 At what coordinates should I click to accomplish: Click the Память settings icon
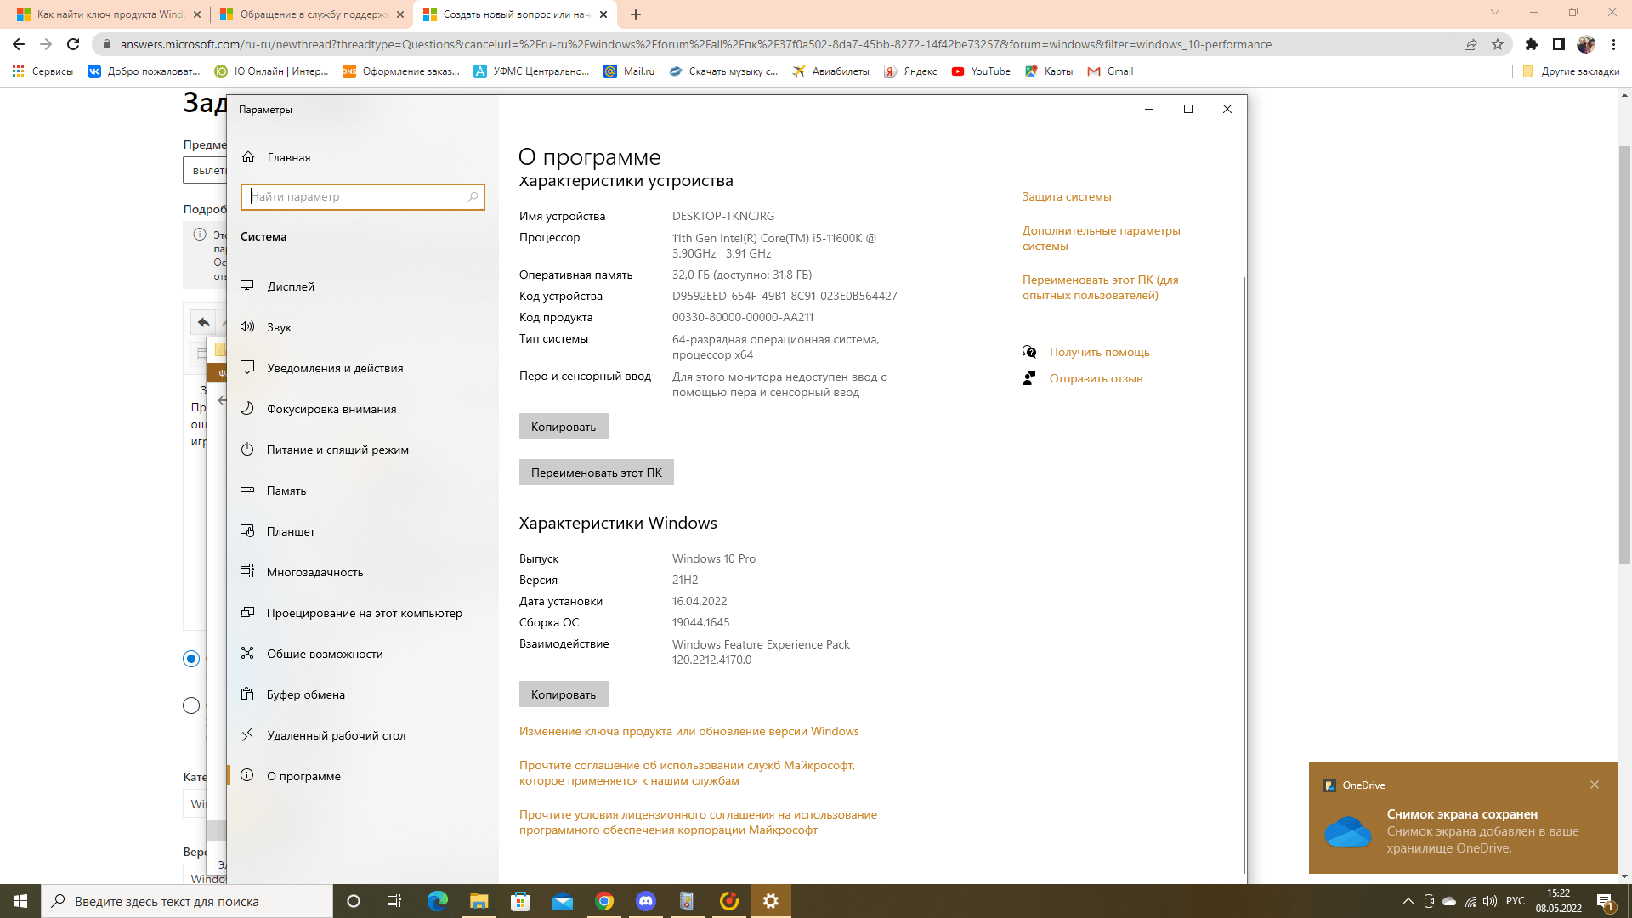click(x=247, y=490)
